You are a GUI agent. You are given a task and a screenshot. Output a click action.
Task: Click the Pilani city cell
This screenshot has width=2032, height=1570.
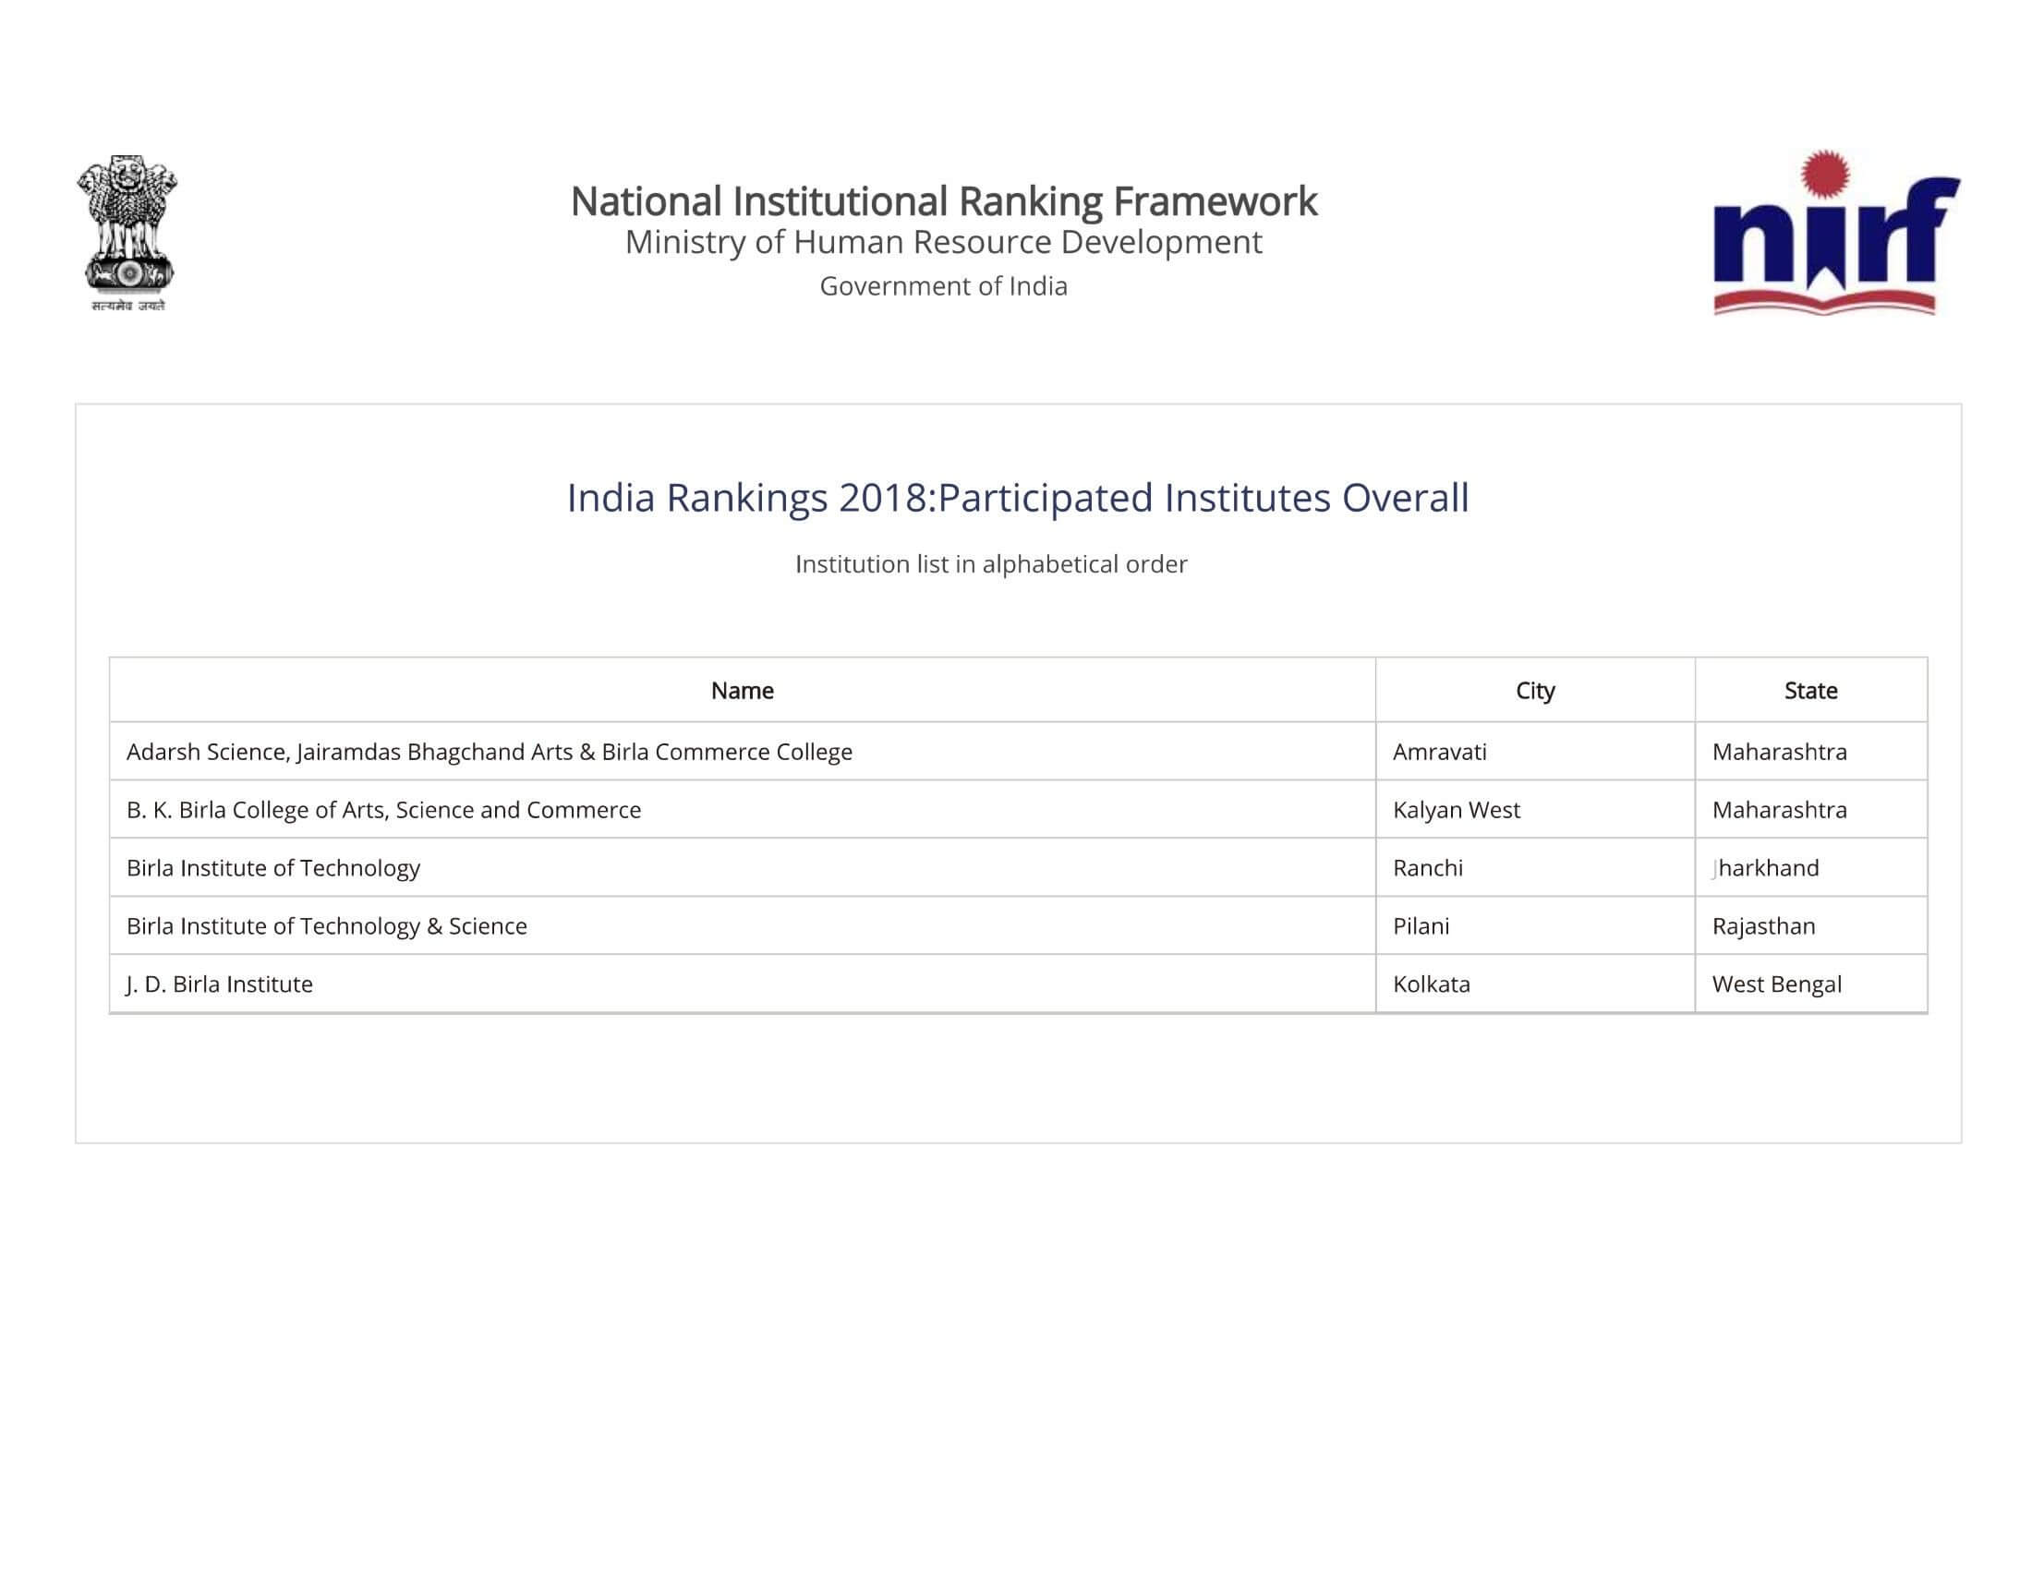(x=1421, y=925)
